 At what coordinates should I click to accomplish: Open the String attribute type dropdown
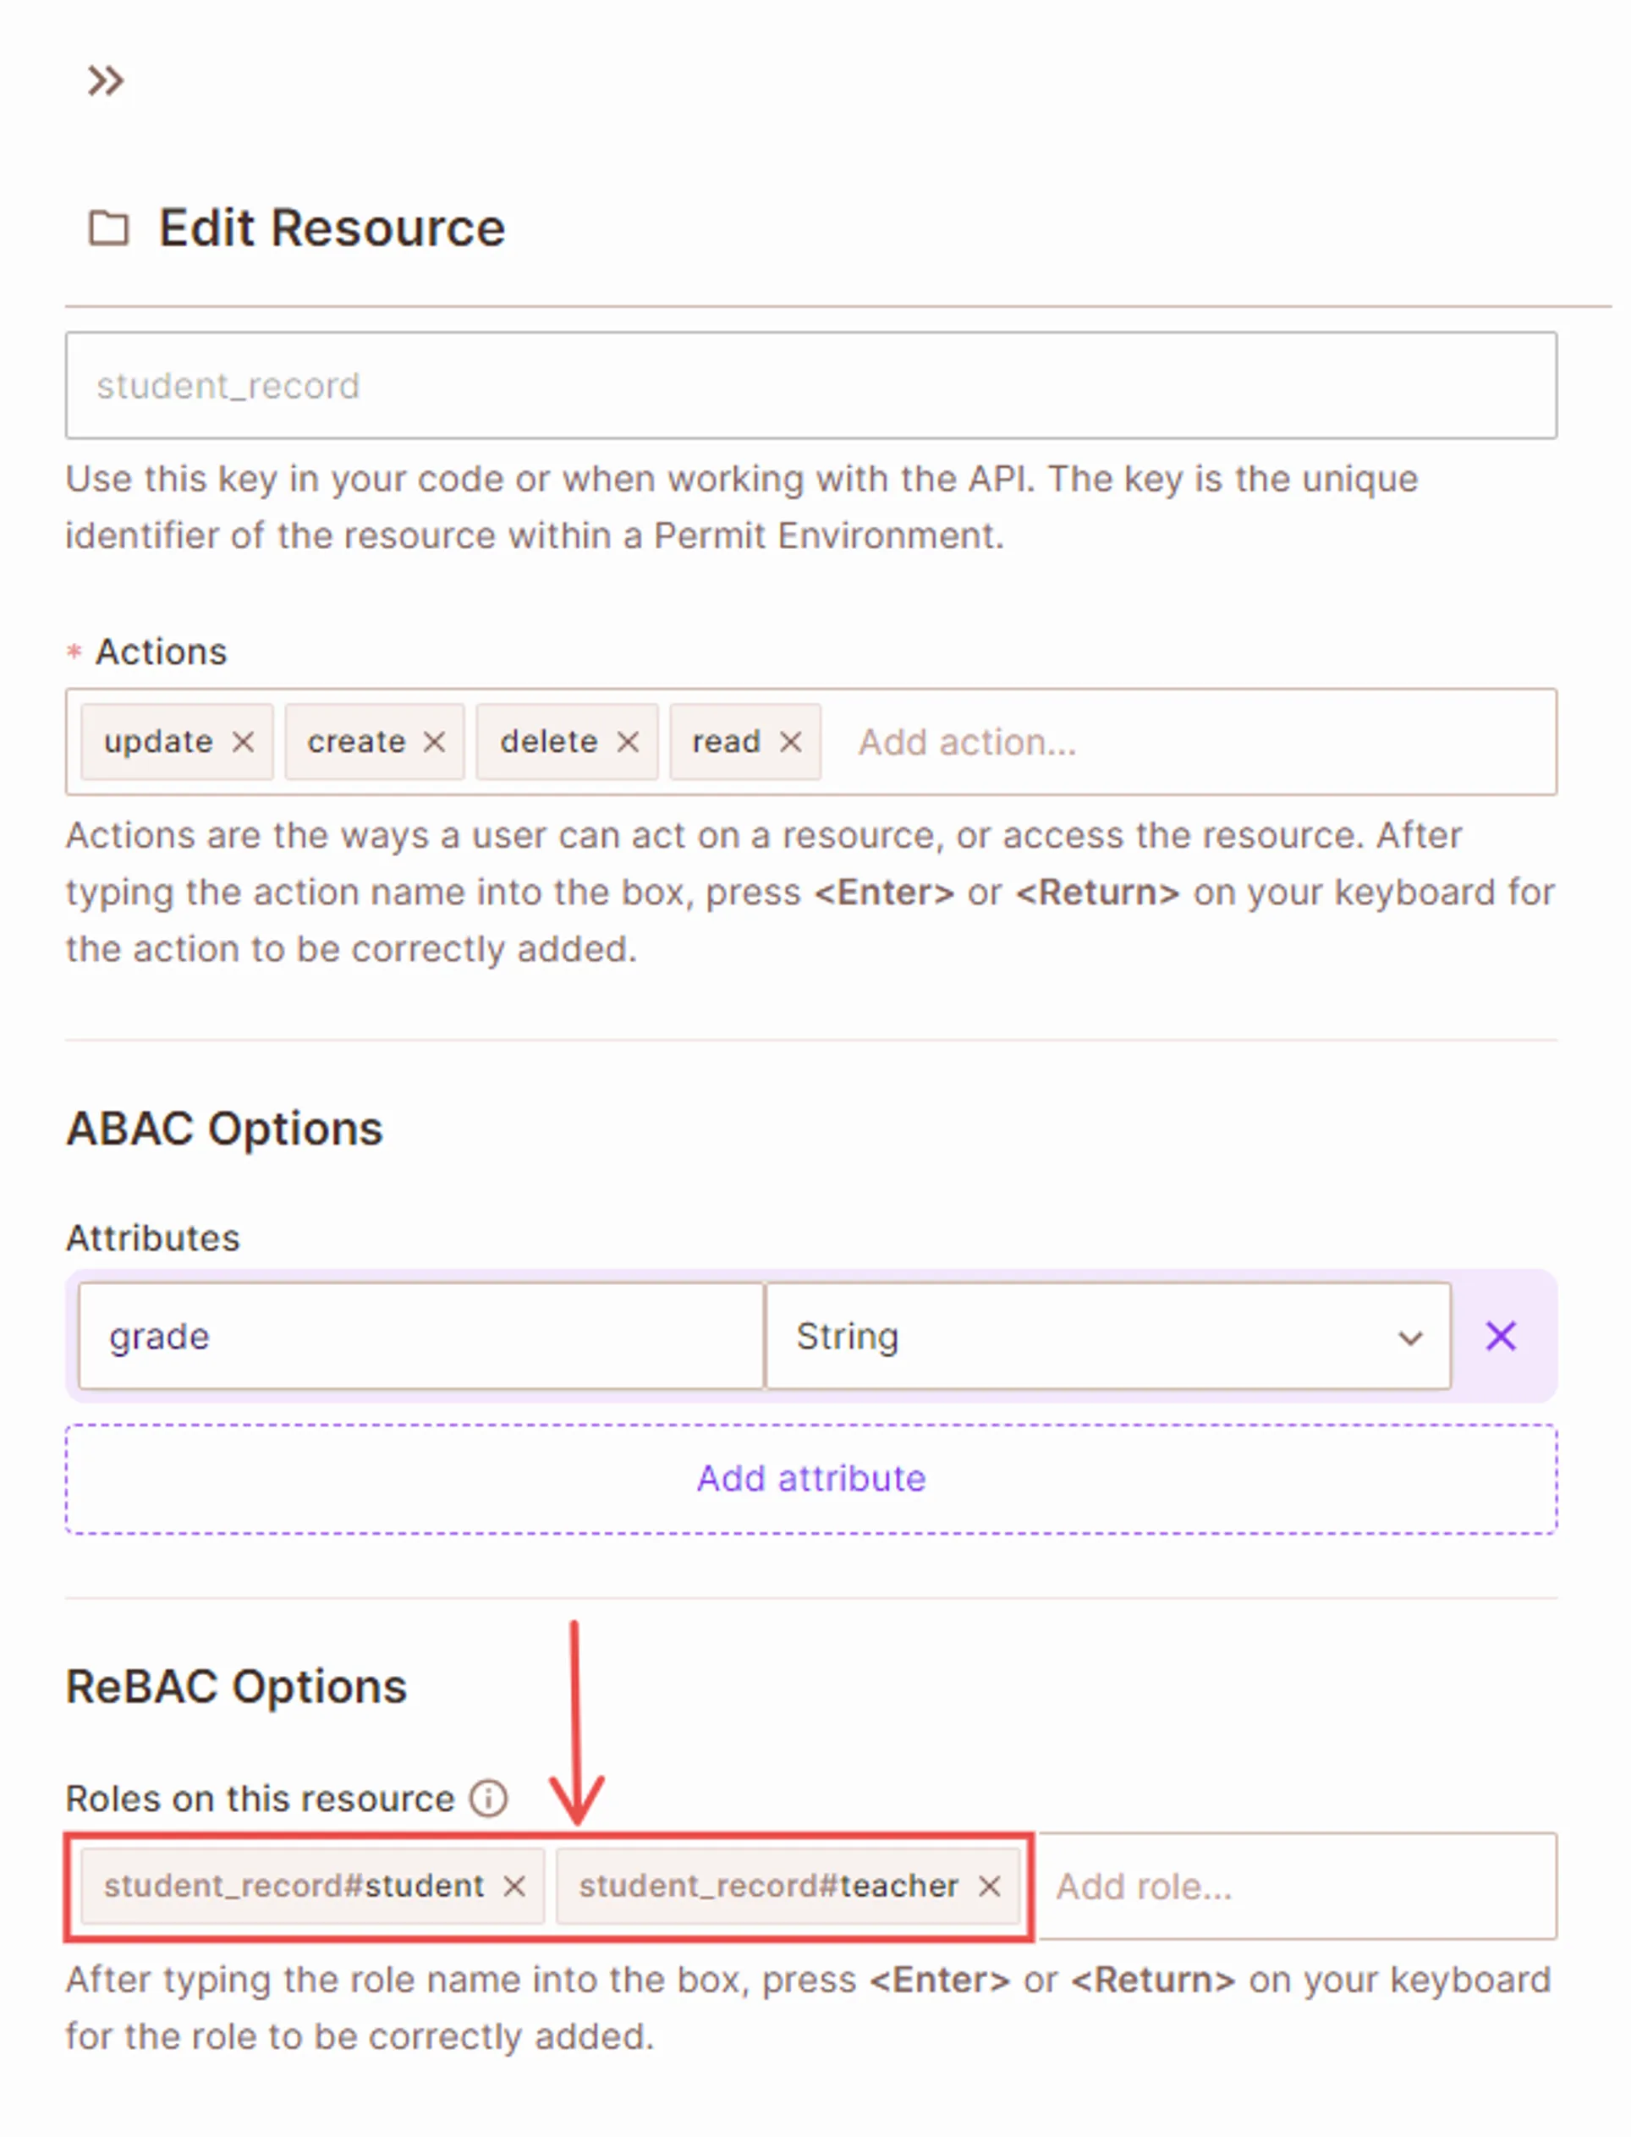click(1107, 1336)
